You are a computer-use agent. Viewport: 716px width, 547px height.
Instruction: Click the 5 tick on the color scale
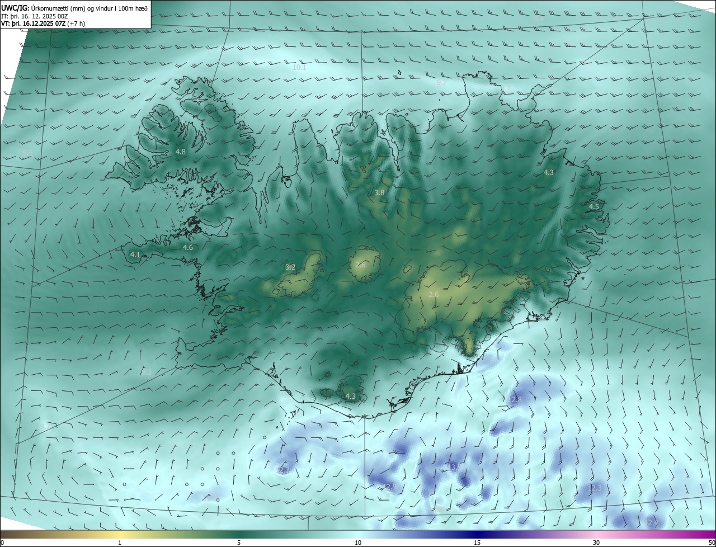coord(239,543)
